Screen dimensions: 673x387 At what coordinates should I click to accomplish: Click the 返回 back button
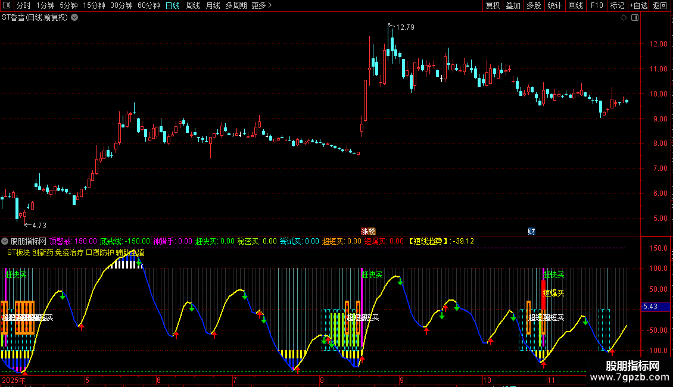[660, 6]
